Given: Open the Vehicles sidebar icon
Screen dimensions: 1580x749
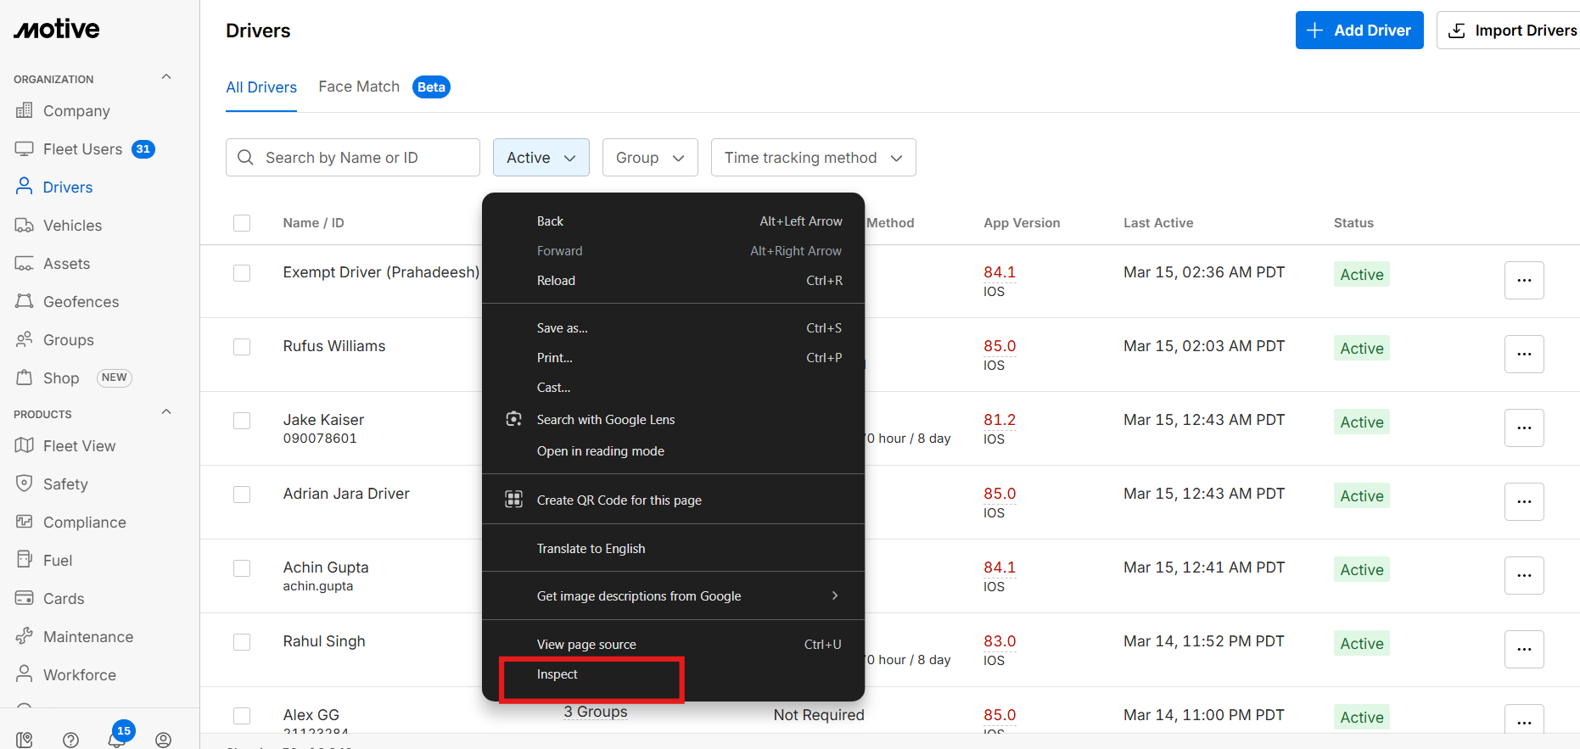Looking at the screenshot, I should click(24, 226).
